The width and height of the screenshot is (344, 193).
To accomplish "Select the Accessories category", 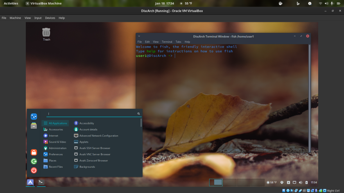I will point(53,129).
